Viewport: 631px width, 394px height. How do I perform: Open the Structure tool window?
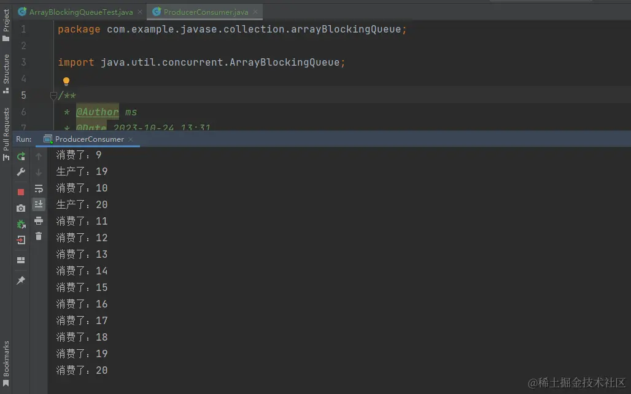click(6, 74)
